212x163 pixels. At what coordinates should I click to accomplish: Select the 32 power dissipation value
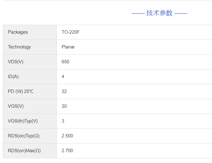click(x=64, y=91)
